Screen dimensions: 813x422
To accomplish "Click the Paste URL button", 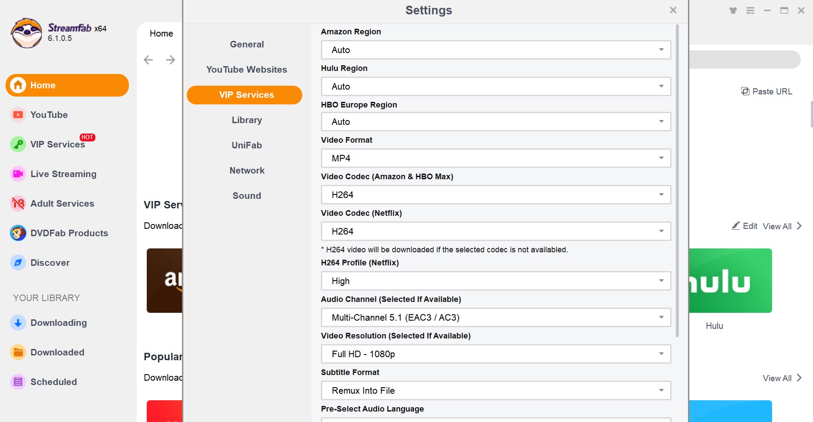I will point(766,91).
